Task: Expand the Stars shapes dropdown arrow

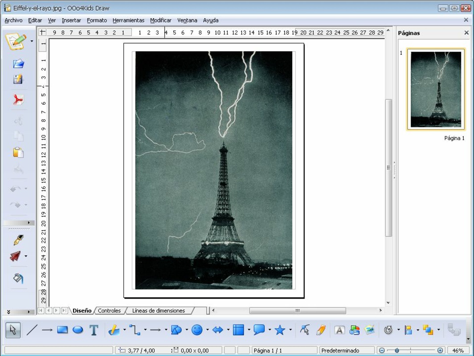Action: (290, 330)
